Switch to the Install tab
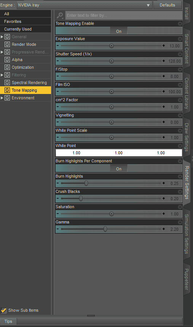Image resolution: width=193 pixels, height=327 pixels. (187, 13)
